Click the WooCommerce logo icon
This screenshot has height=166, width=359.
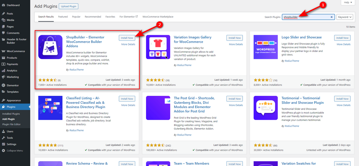[x=3, y=51]
